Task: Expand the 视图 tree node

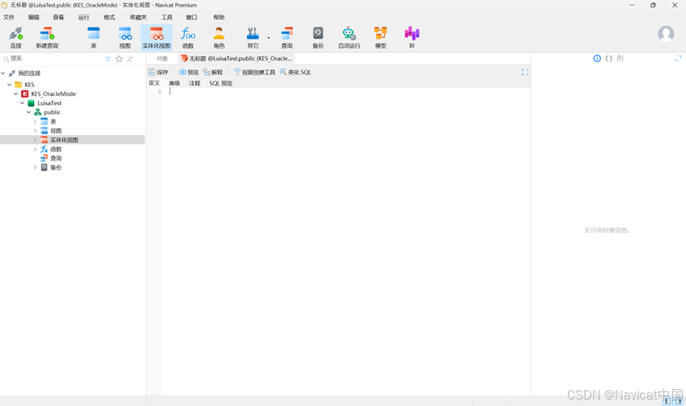Action: click(x=36, y=130)
